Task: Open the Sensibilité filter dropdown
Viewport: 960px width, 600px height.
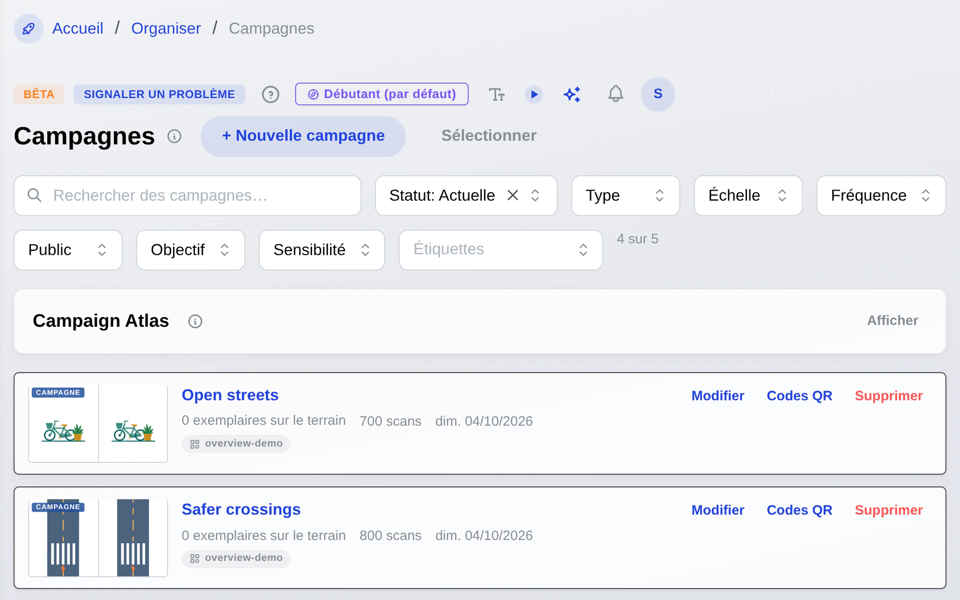Action: point(321,250)
